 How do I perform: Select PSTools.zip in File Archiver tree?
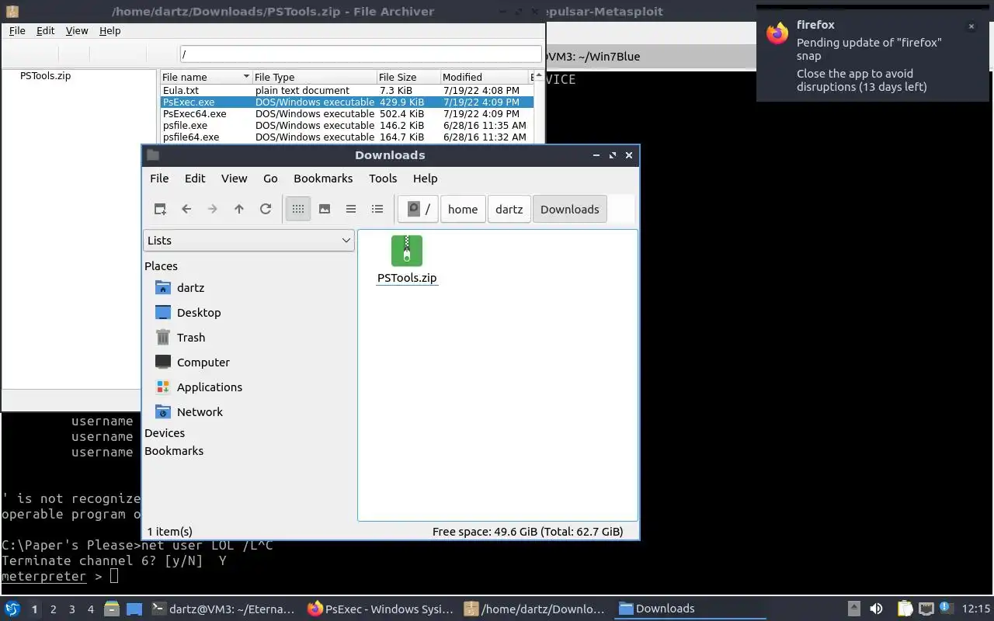[45, 76]
